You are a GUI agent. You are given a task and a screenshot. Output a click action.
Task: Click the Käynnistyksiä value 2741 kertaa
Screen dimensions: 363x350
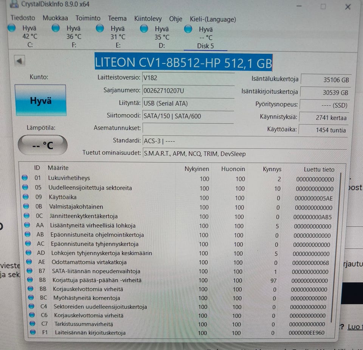pos(324,118)
